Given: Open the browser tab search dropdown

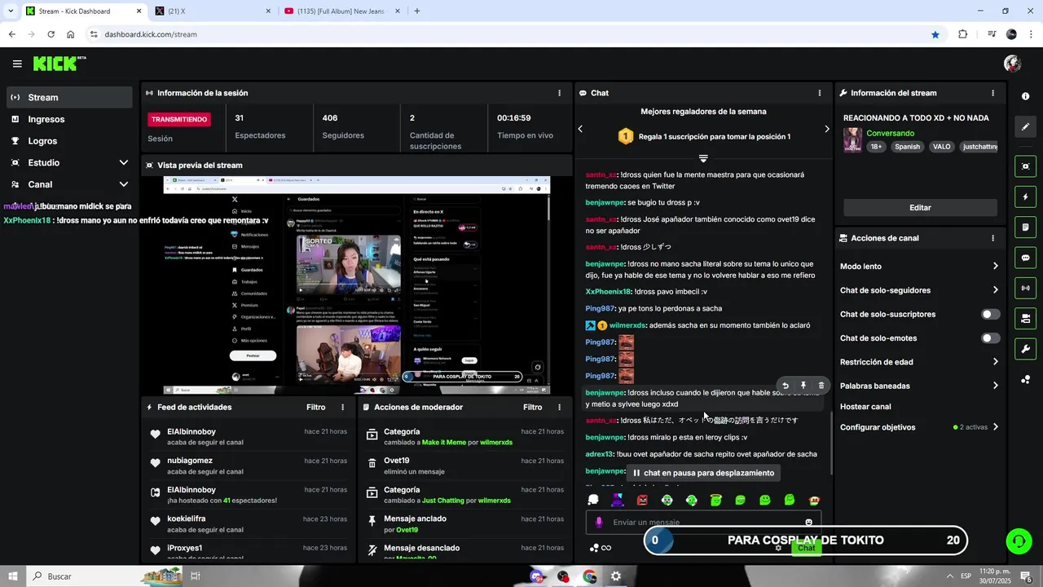Looking at the screenshot, I should (x=11, y=11).
